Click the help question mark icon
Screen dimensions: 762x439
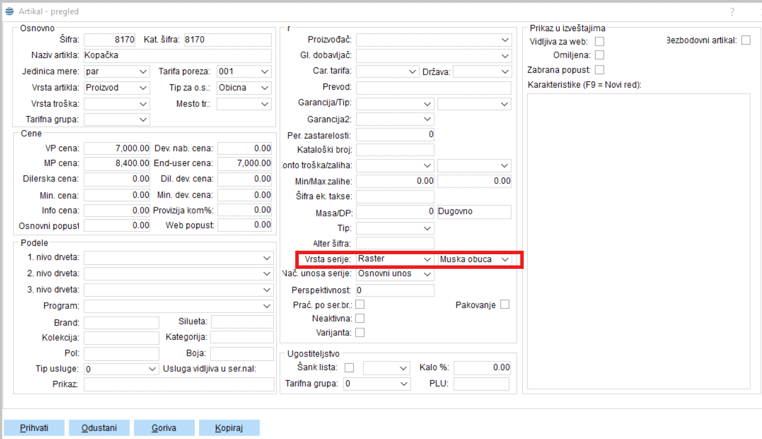tap(732, 12)
